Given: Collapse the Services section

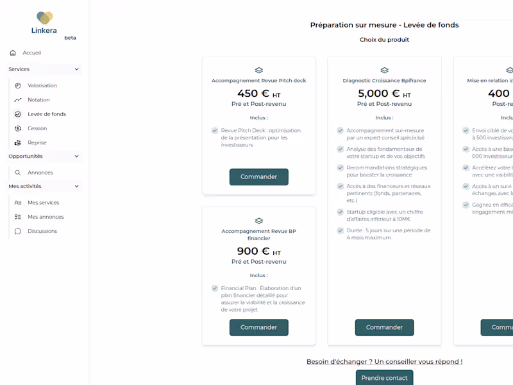Looking at the screenshot, I should tap(77, 69).
